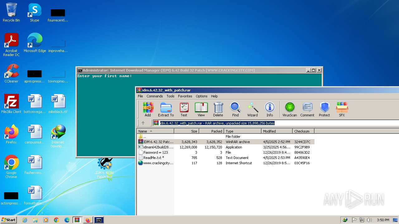
Task: Select the flashenviro document desktop icon
Action: (x=35, y=165)
